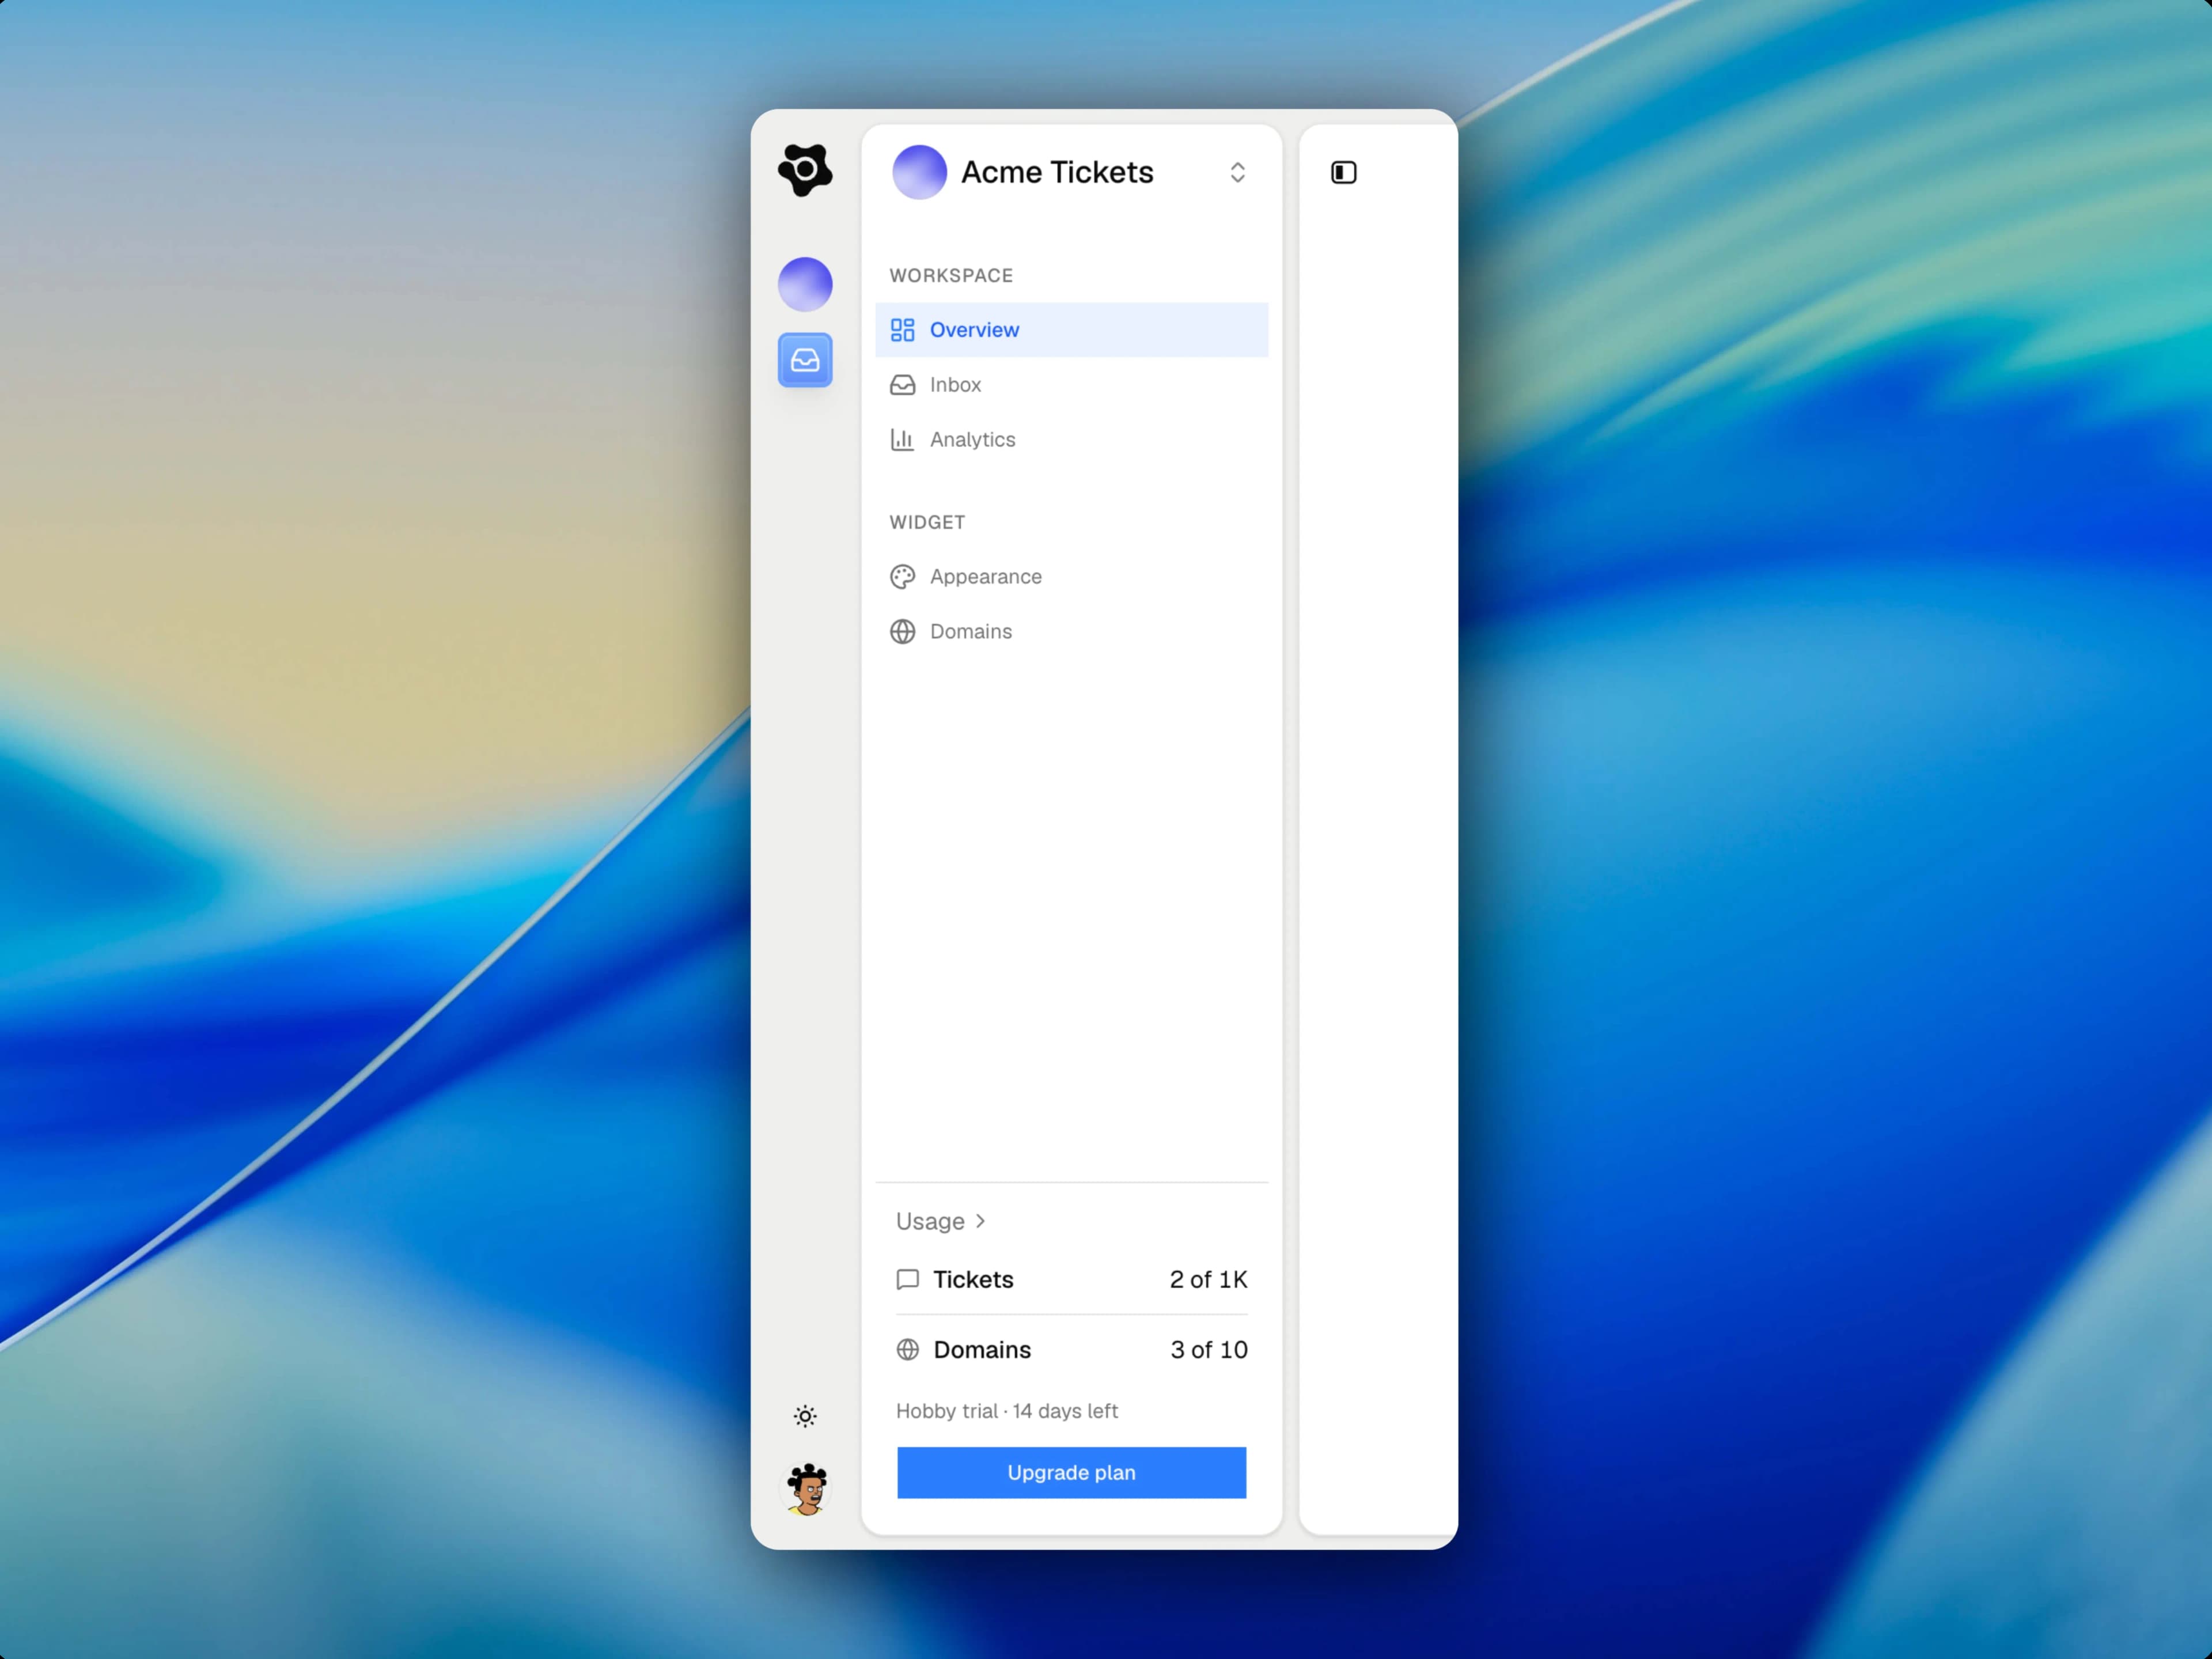Click the Inbox tray icon
Viewport: 2212px width, 1659px height.
pyautogui.click(x=902, y=385)
